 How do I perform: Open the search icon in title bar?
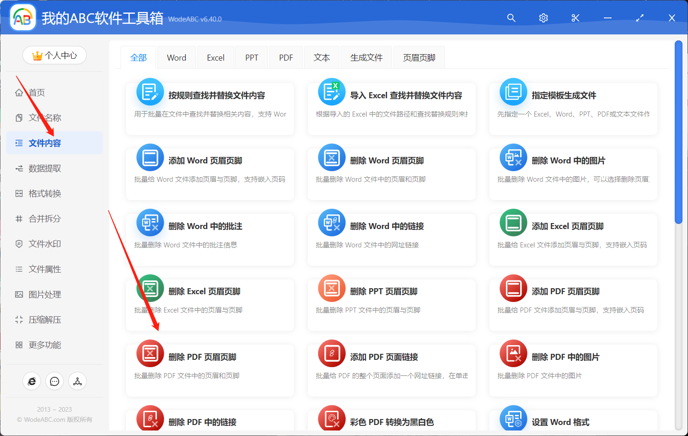tap(511, 18)
